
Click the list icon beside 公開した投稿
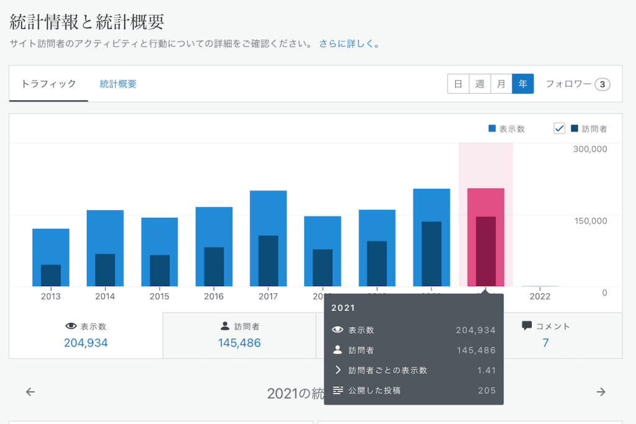coord(338,390)
